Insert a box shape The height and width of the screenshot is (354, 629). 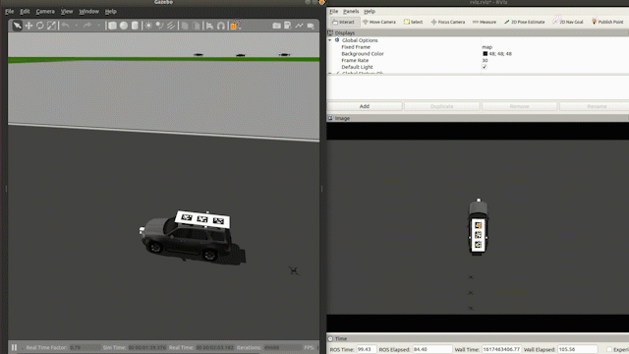(x=112, y=26)
